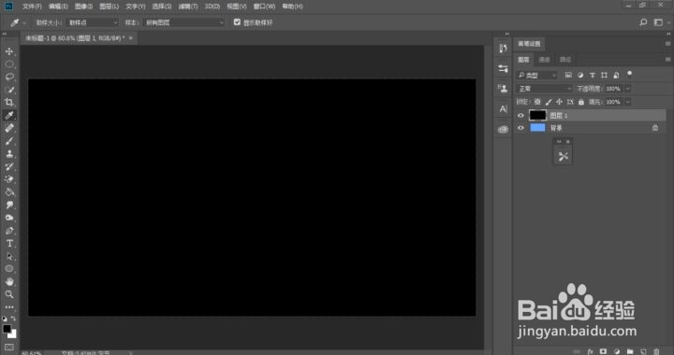674x355 pixels.
Task: Toggle adjustment layer filter
Action: click(580, 75)
